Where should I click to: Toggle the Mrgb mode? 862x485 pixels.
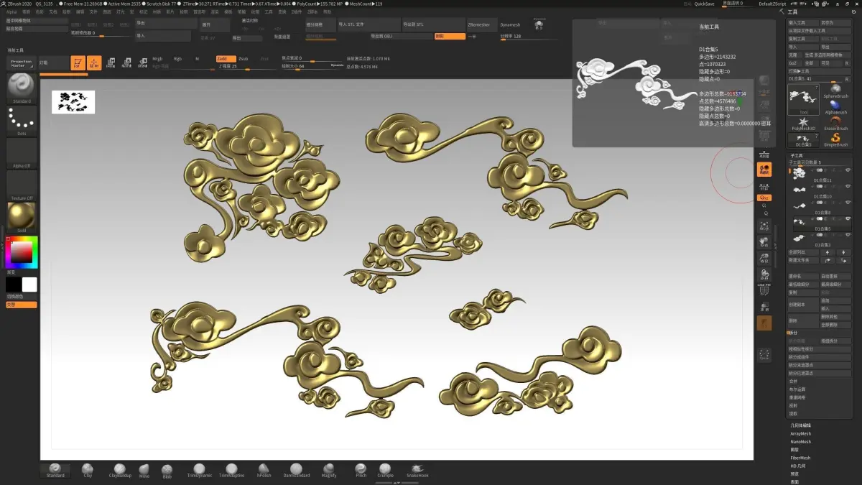coord(157,59)
